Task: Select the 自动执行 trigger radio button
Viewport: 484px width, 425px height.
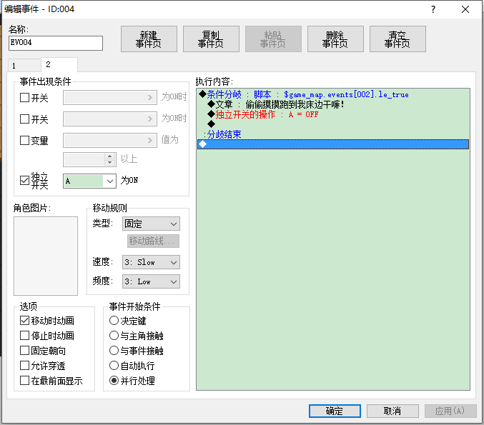Action: pyautogui.click(x=114, y=366)
